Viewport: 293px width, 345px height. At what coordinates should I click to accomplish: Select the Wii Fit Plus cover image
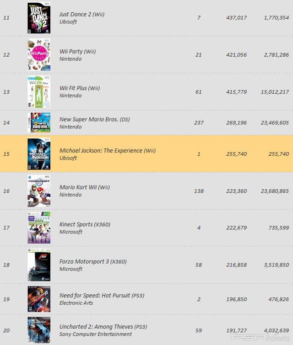(x=38, y=92)
